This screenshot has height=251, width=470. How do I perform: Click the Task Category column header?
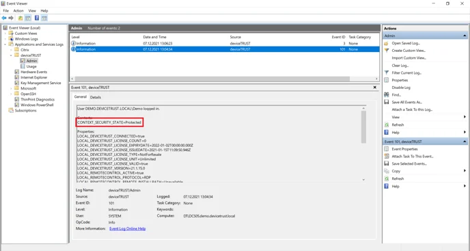360,37
